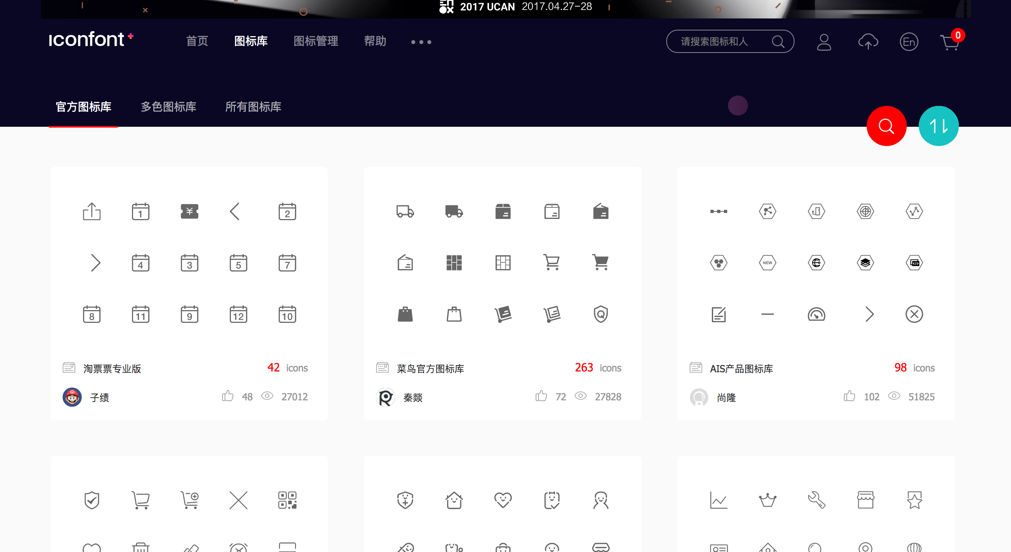This screenshot has height=552, width=1011.
Task: Select the shield Q icon
Action: point(601,314)
